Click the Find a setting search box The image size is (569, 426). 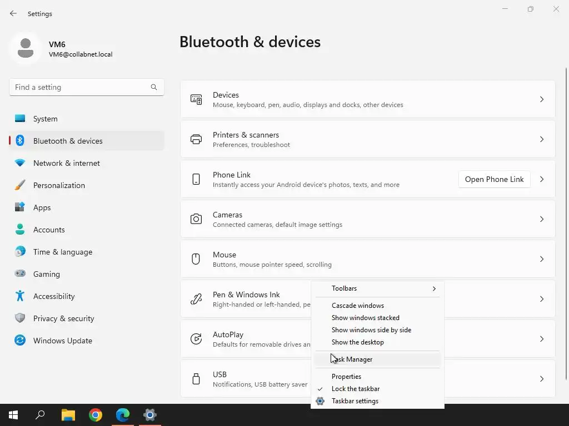click(86, 87)
